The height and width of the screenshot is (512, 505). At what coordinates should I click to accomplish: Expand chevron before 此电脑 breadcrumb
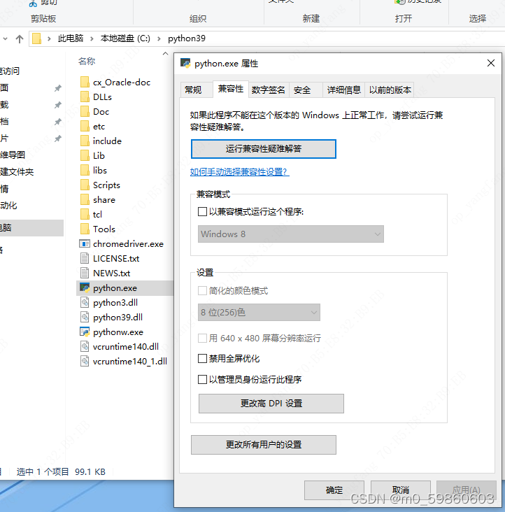tap(49, 39)
